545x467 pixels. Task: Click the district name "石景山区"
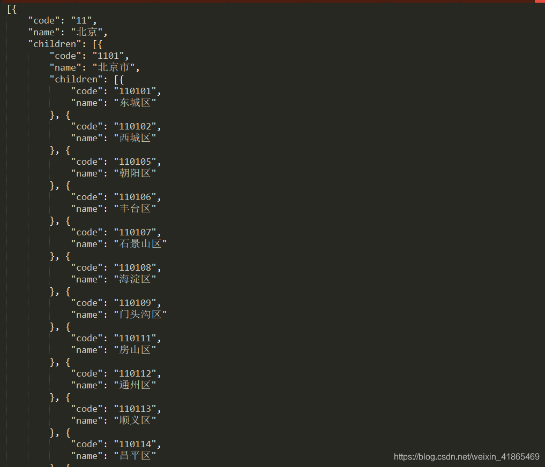pyautogui.click(x=140, y=244)
